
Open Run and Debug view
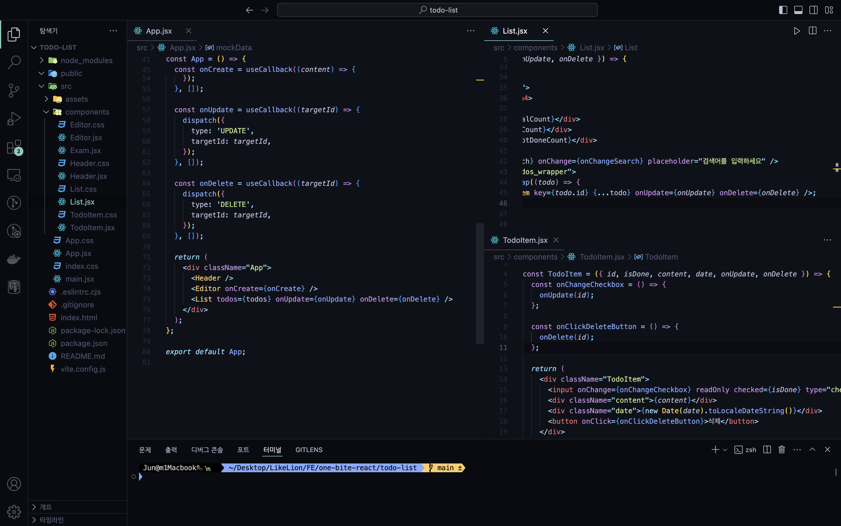(x=14, y=119)
